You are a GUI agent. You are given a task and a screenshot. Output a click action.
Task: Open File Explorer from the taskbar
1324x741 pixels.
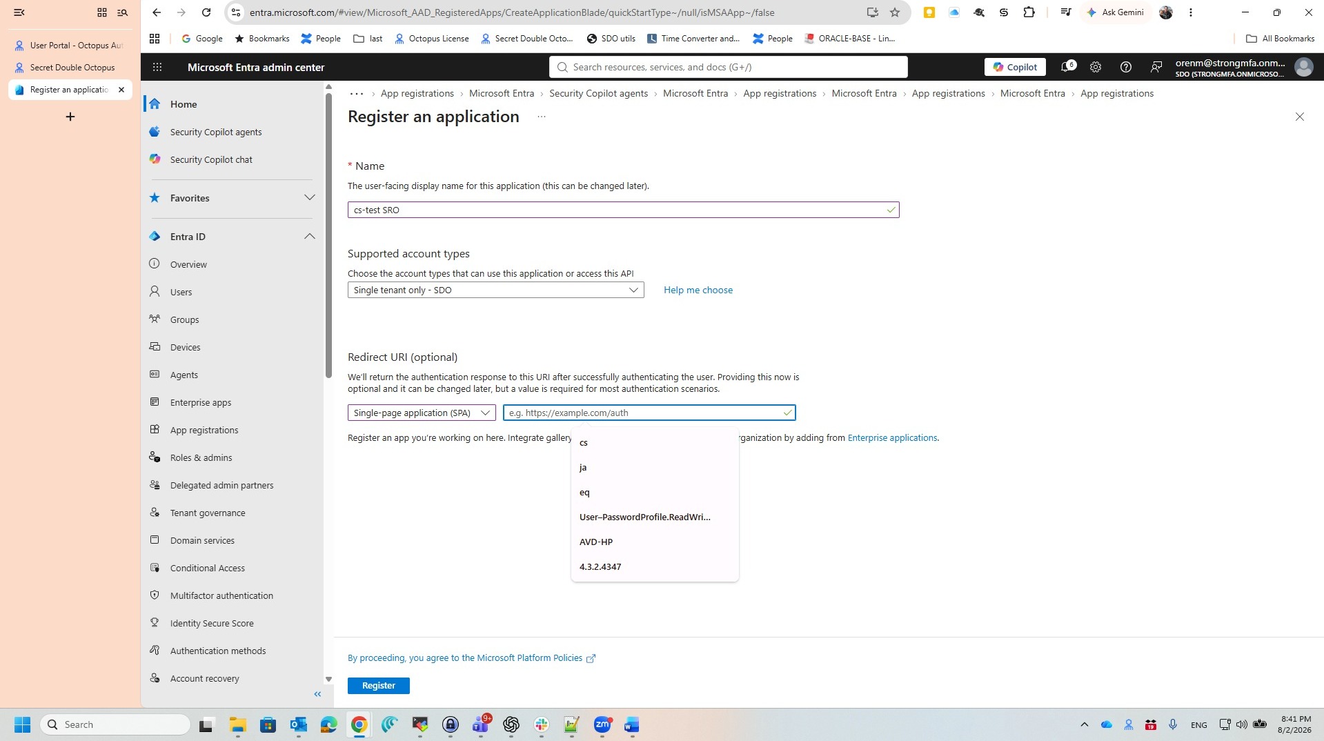click(x=238, y=724)
